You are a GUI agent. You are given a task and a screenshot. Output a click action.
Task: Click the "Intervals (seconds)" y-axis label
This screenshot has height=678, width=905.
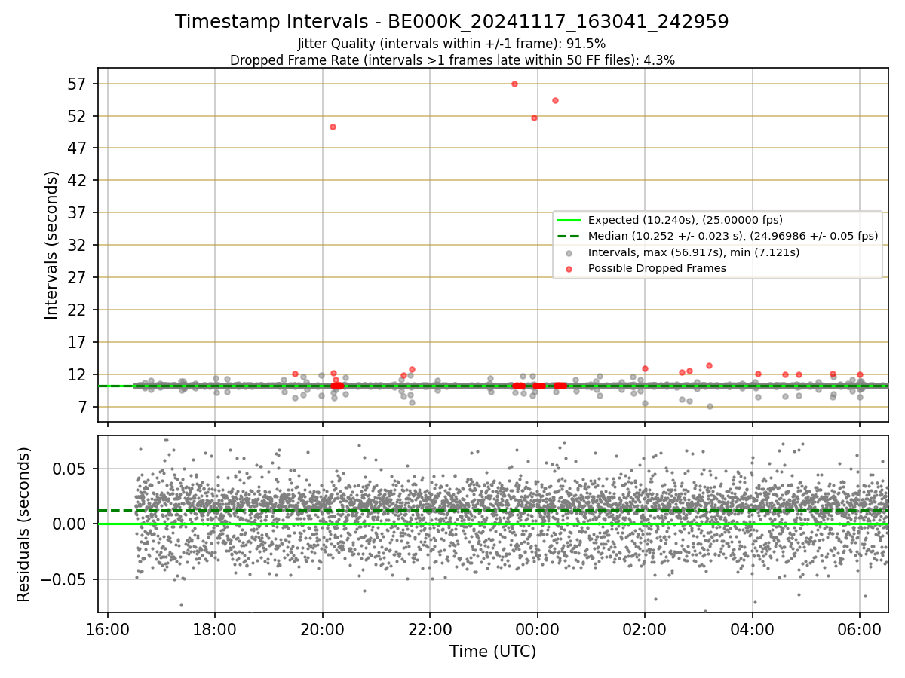pos(51,245)
